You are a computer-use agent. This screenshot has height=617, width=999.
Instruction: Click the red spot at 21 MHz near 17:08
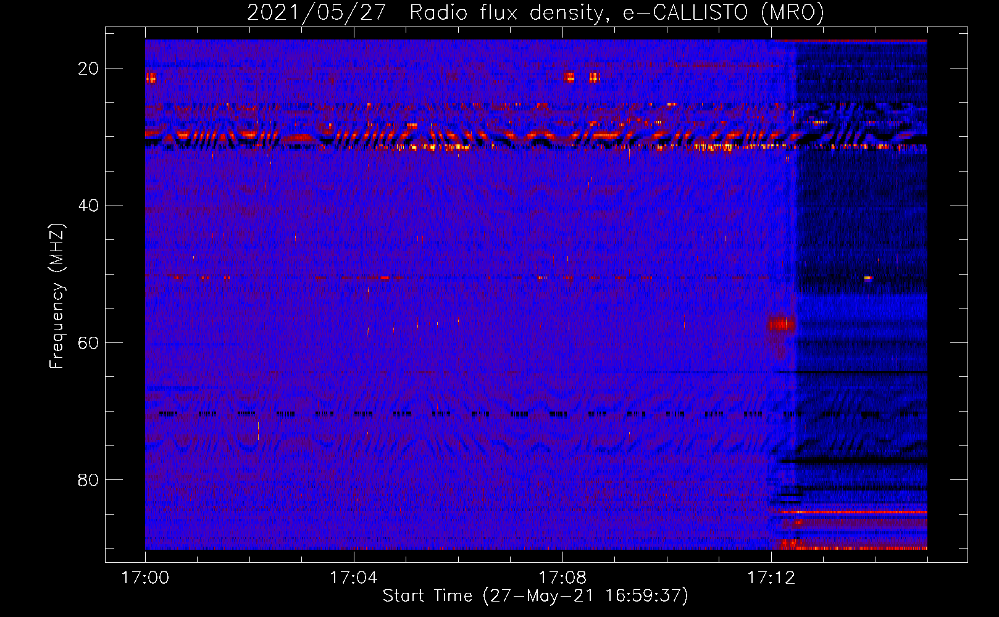click(x=569, y=77)
